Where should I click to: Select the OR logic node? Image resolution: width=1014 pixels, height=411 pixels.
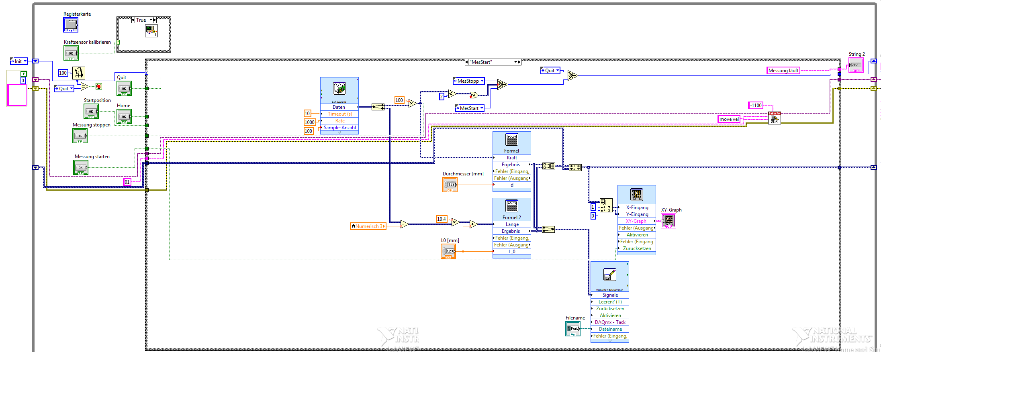(x=474, y=95)
